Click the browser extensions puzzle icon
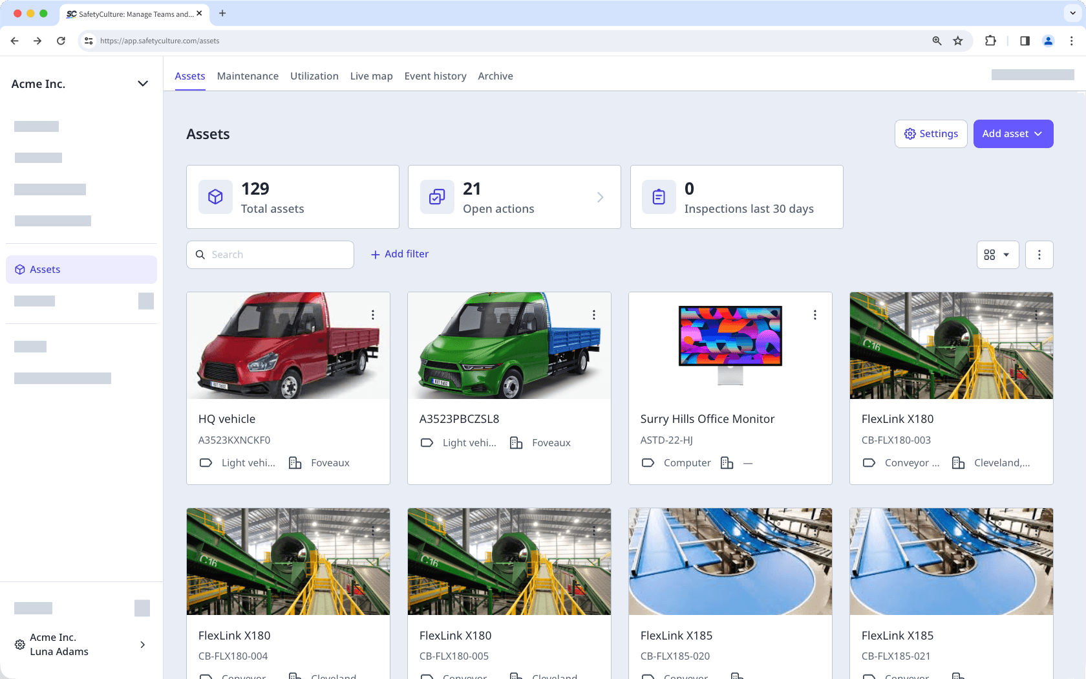 (990, 40)
